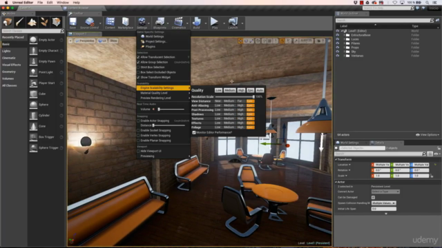Click the Cylinder placement icon
The image size is (442, 248).
(33, 115)
